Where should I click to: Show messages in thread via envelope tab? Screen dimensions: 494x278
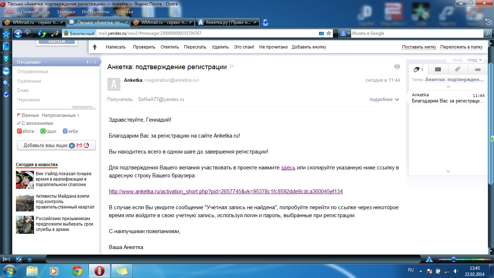click(x=438, y=69)
